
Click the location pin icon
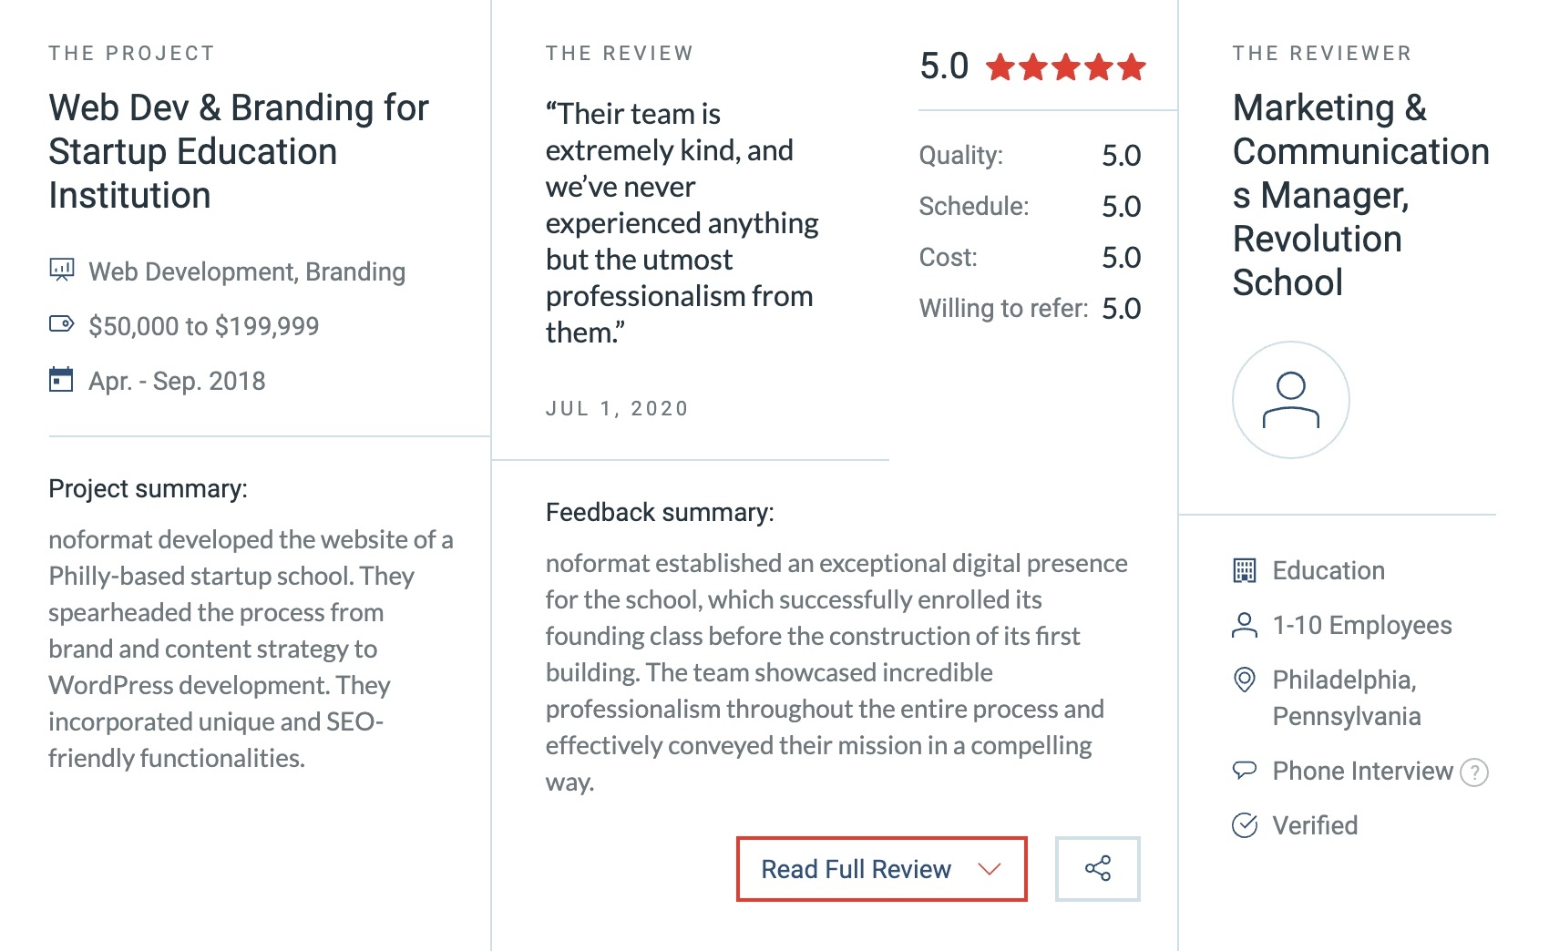[x=1244, y=680]
